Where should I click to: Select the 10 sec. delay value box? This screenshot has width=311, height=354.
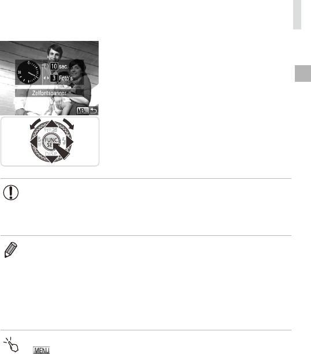pyautogui.click(x=54, y=66)
